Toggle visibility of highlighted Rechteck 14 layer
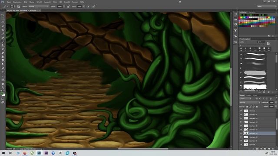 tap(241, 133)
